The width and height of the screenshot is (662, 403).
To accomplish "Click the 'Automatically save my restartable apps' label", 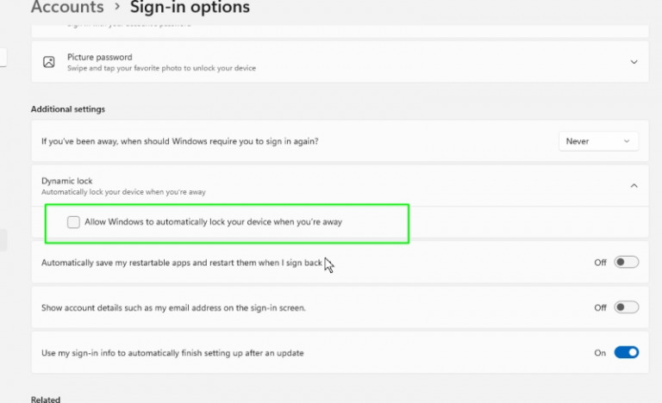I will pos(181,263).
